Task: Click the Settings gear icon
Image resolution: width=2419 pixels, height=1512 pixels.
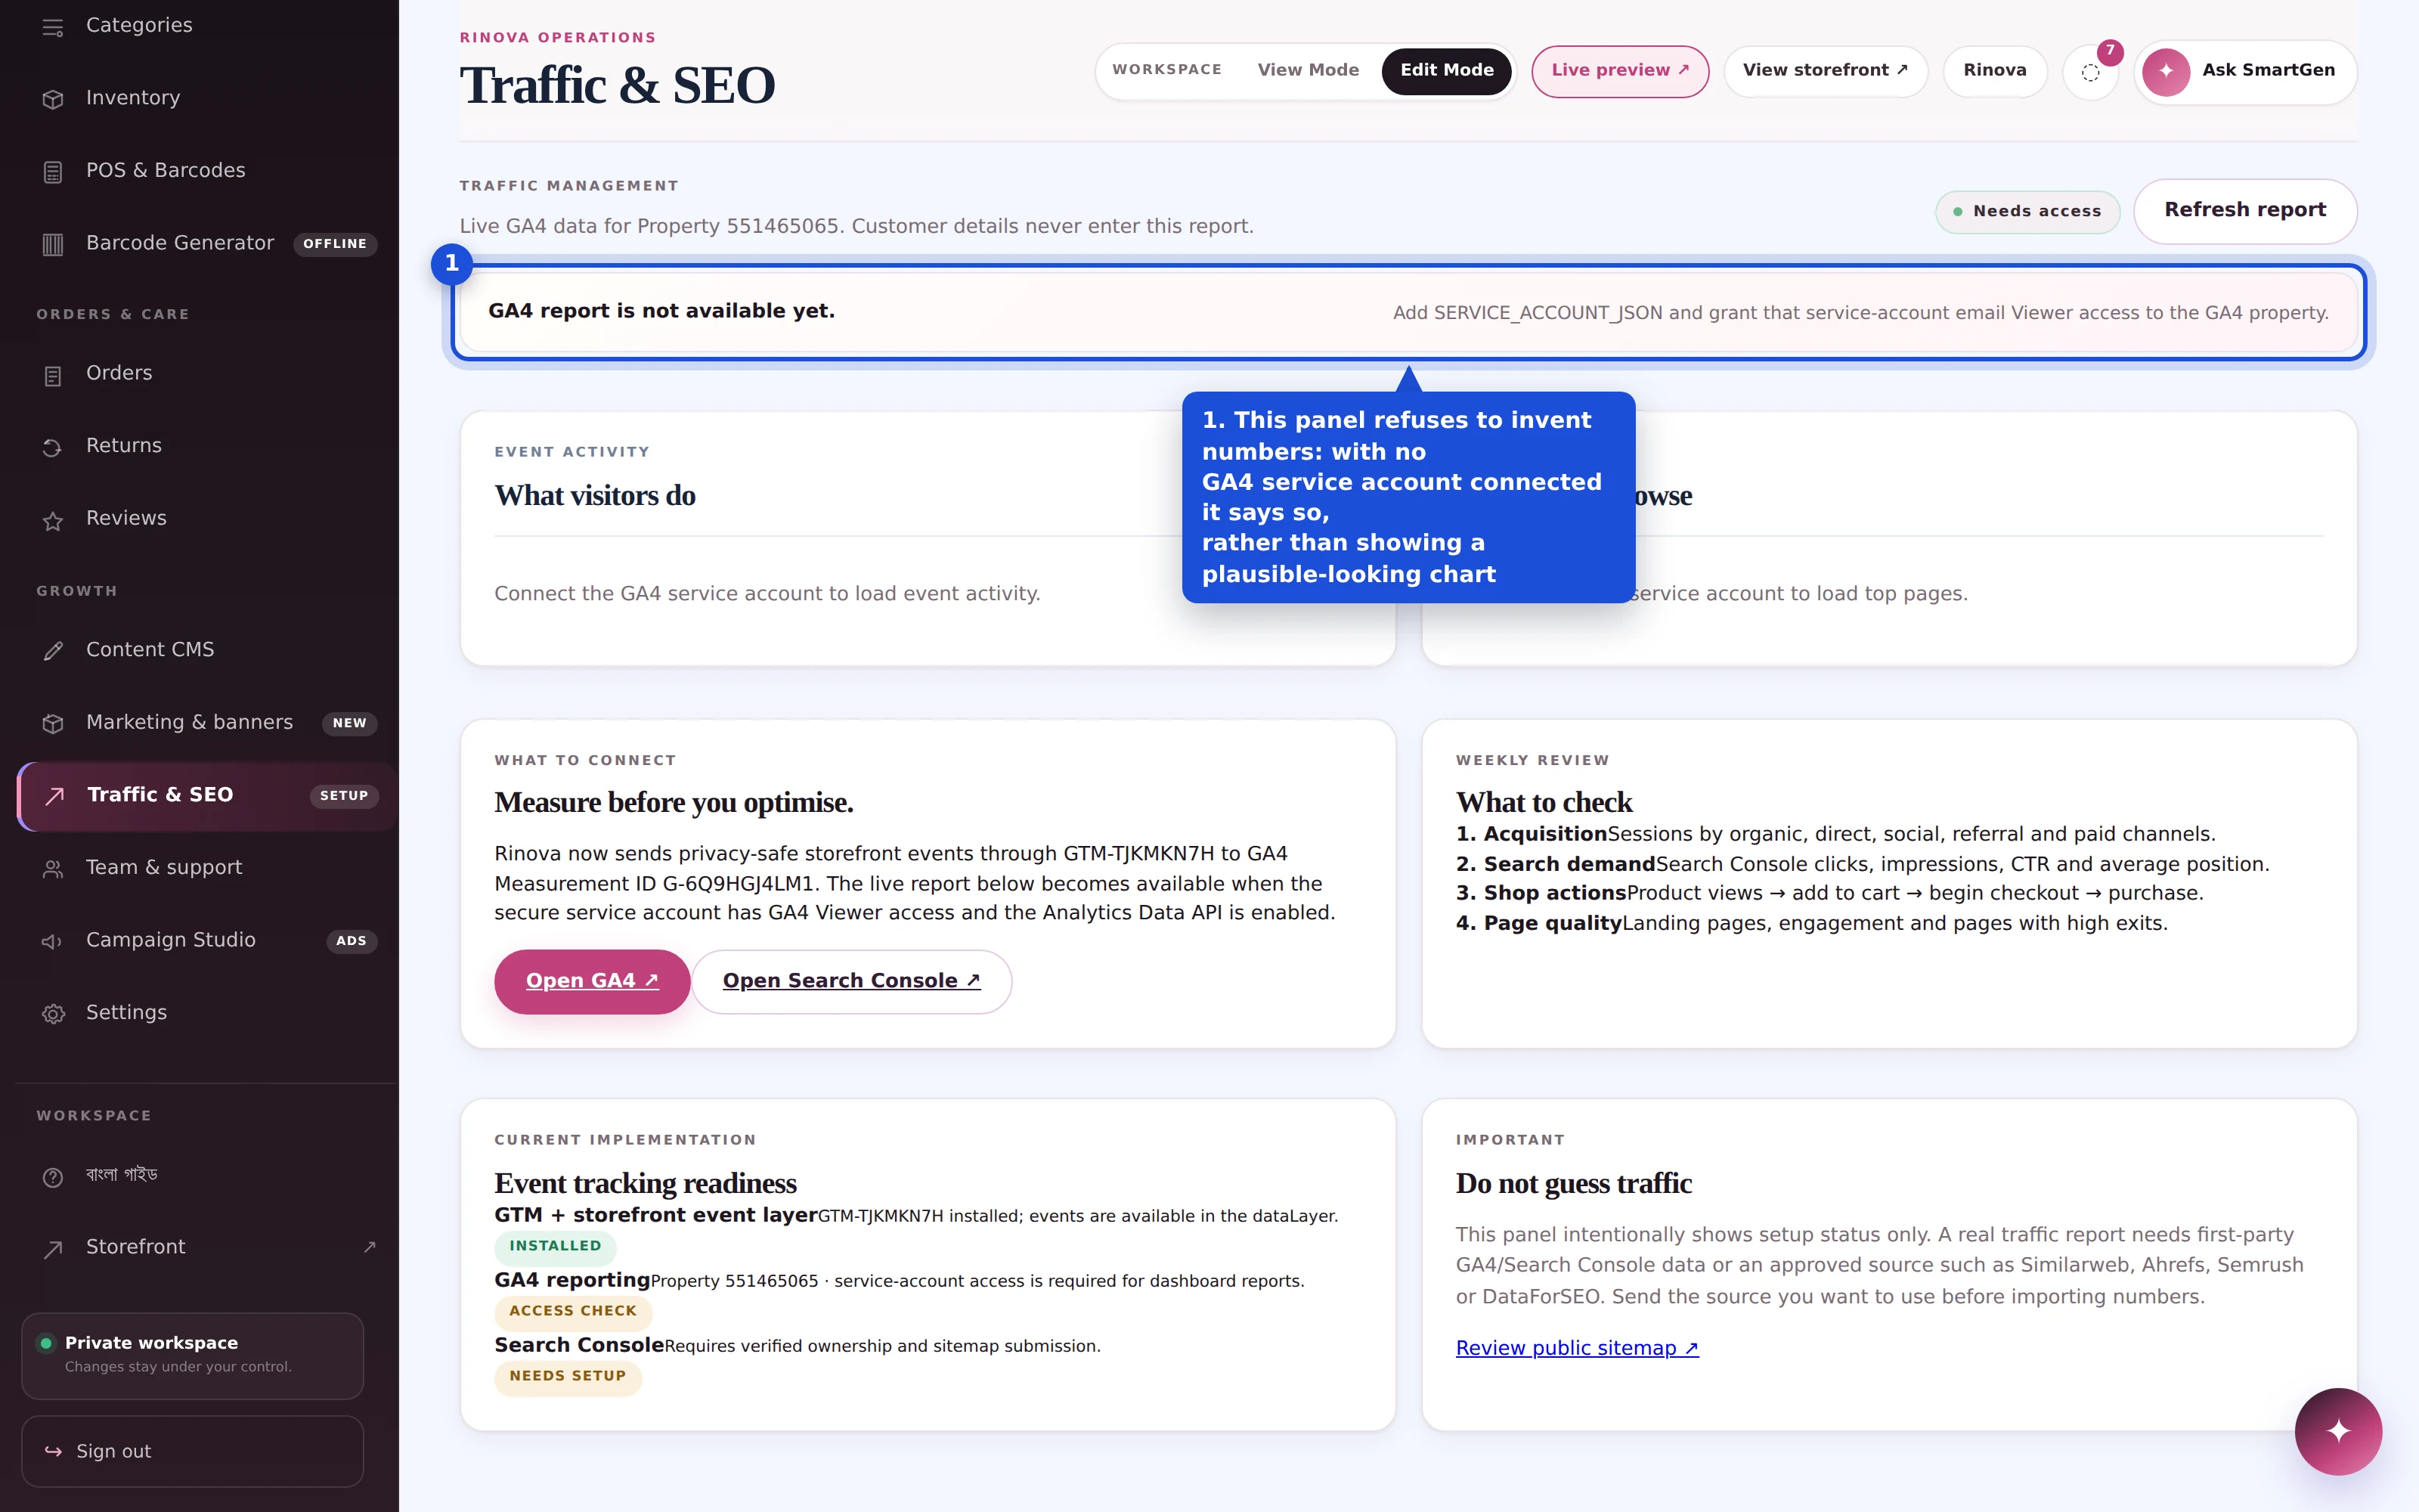Action: (53, 1014)
